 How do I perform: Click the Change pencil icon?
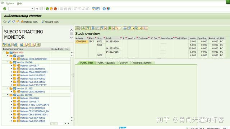point(9,22)
